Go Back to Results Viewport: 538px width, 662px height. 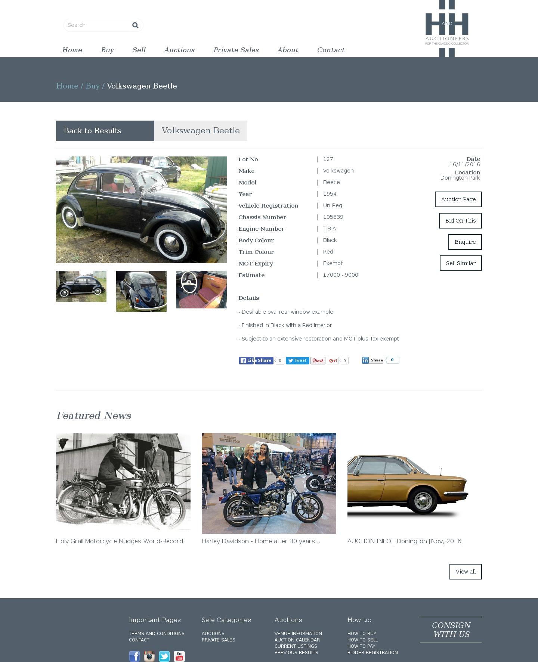coord(105,131)
